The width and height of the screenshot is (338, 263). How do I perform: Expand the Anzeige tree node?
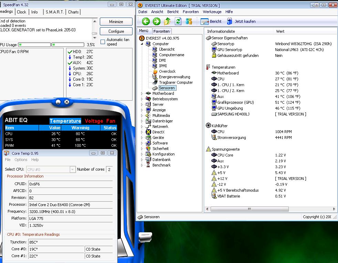[x=142, y=110]
